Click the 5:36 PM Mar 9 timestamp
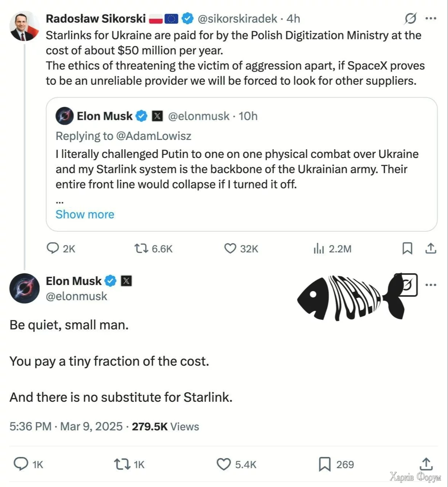The image size is (448, 487). (66, 426)
